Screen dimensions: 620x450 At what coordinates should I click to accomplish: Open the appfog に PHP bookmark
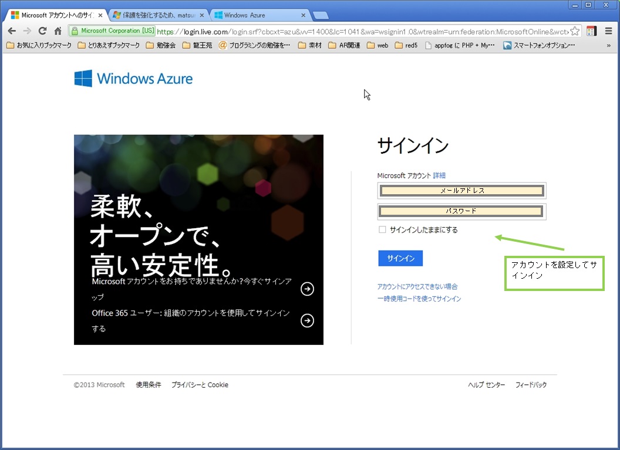[460, 45]
